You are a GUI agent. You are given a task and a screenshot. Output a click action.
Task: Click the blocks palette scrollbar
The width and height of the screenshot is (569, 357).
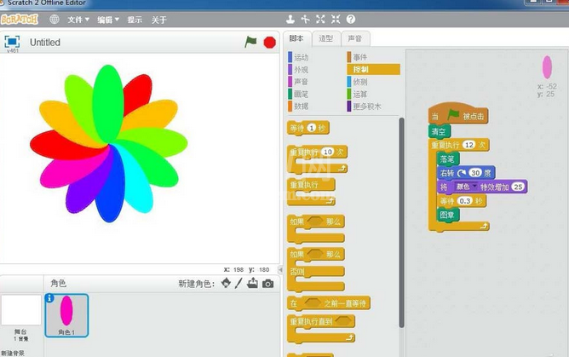(x=401, y=222)
